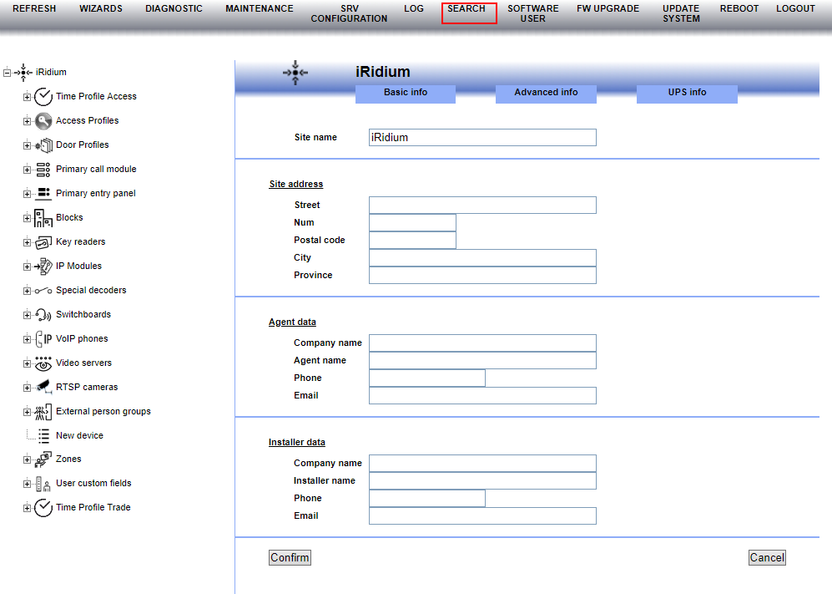Select the RTSP cameras camera icon
Image resolution: width=832 pixels, height=594 pixels.
tap(43, 387)
